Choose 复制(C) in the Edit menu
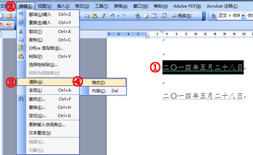The image size is (253, 155). pyautogui.click(x=48, y=40)
